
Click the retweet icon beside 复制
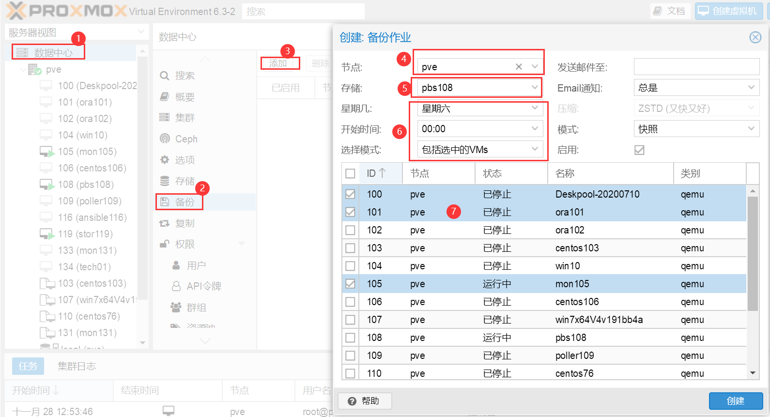click(x=165, y=223)
